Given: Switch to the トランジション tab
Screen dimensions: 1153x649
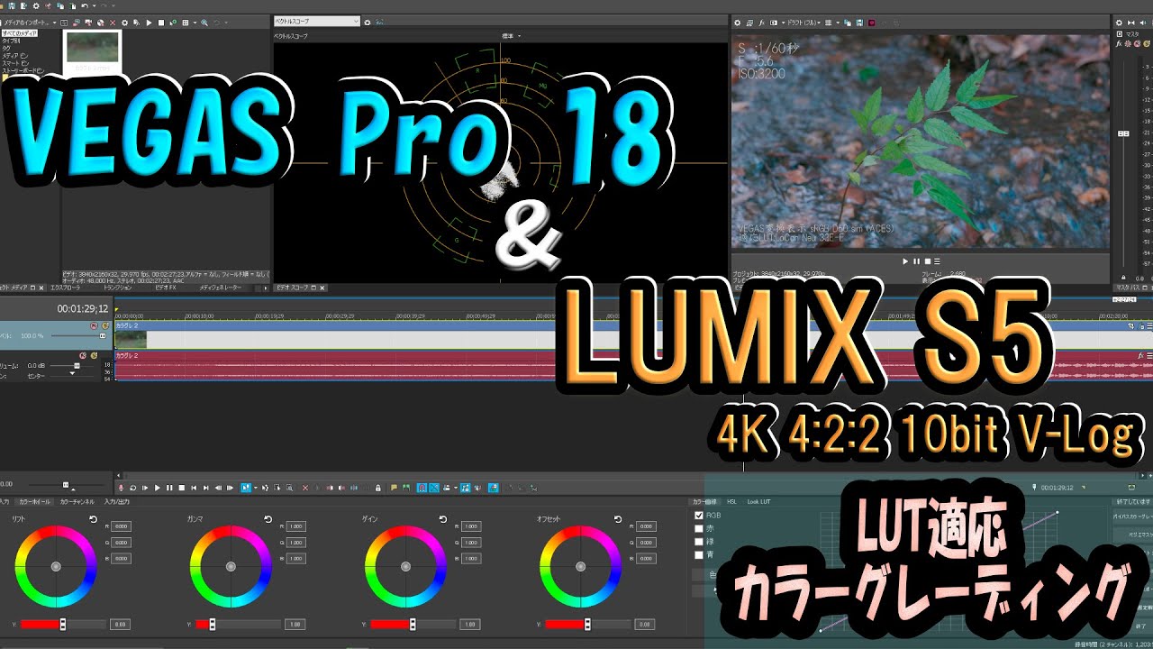Looking at the screenshot, I should click(x=118, y=288).
